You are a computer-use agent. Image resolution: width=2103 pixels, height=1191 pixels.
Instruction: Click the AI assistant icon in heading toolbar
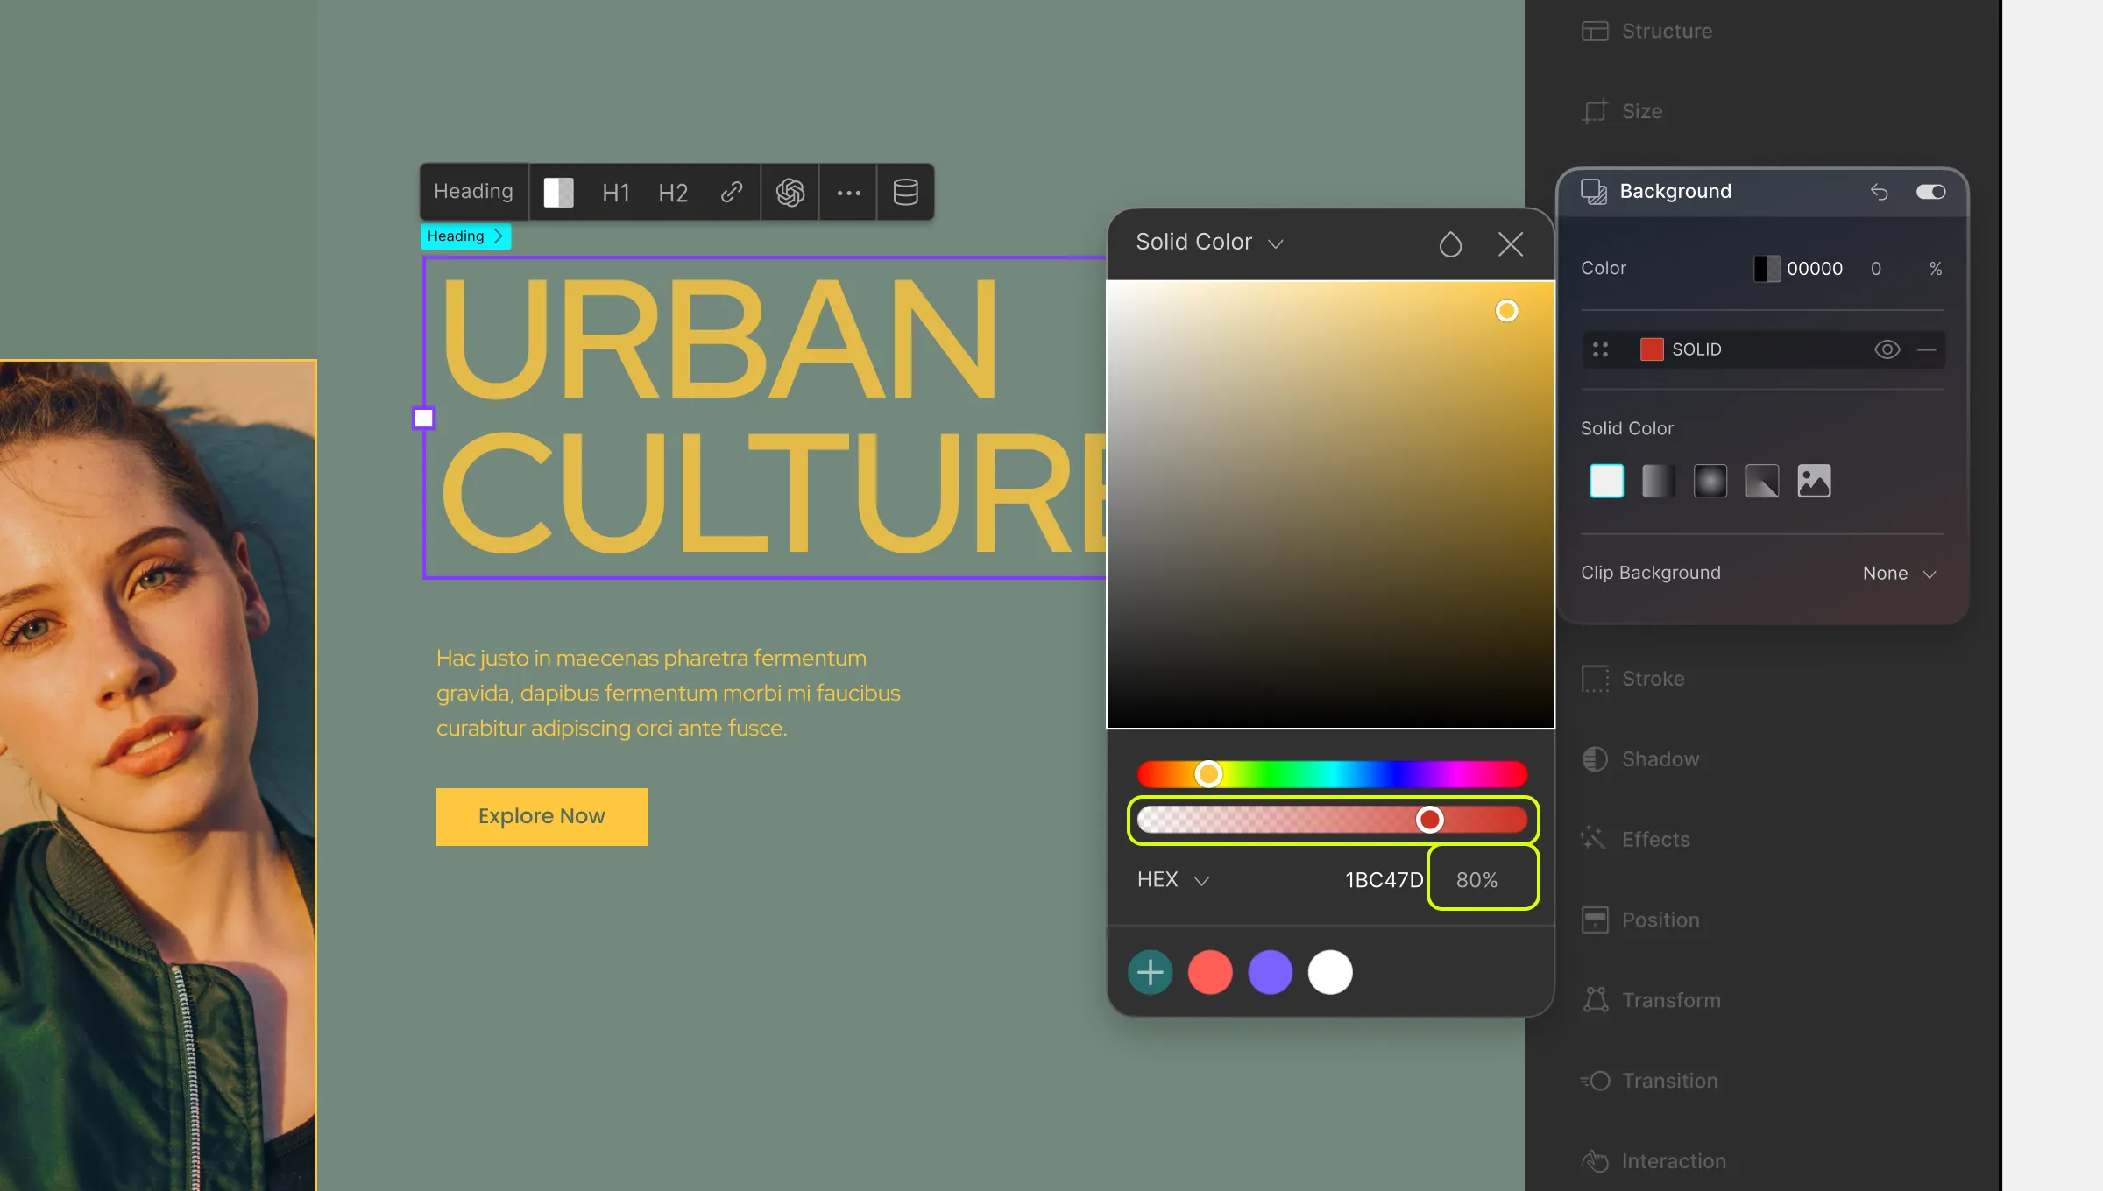pos(790,189)
